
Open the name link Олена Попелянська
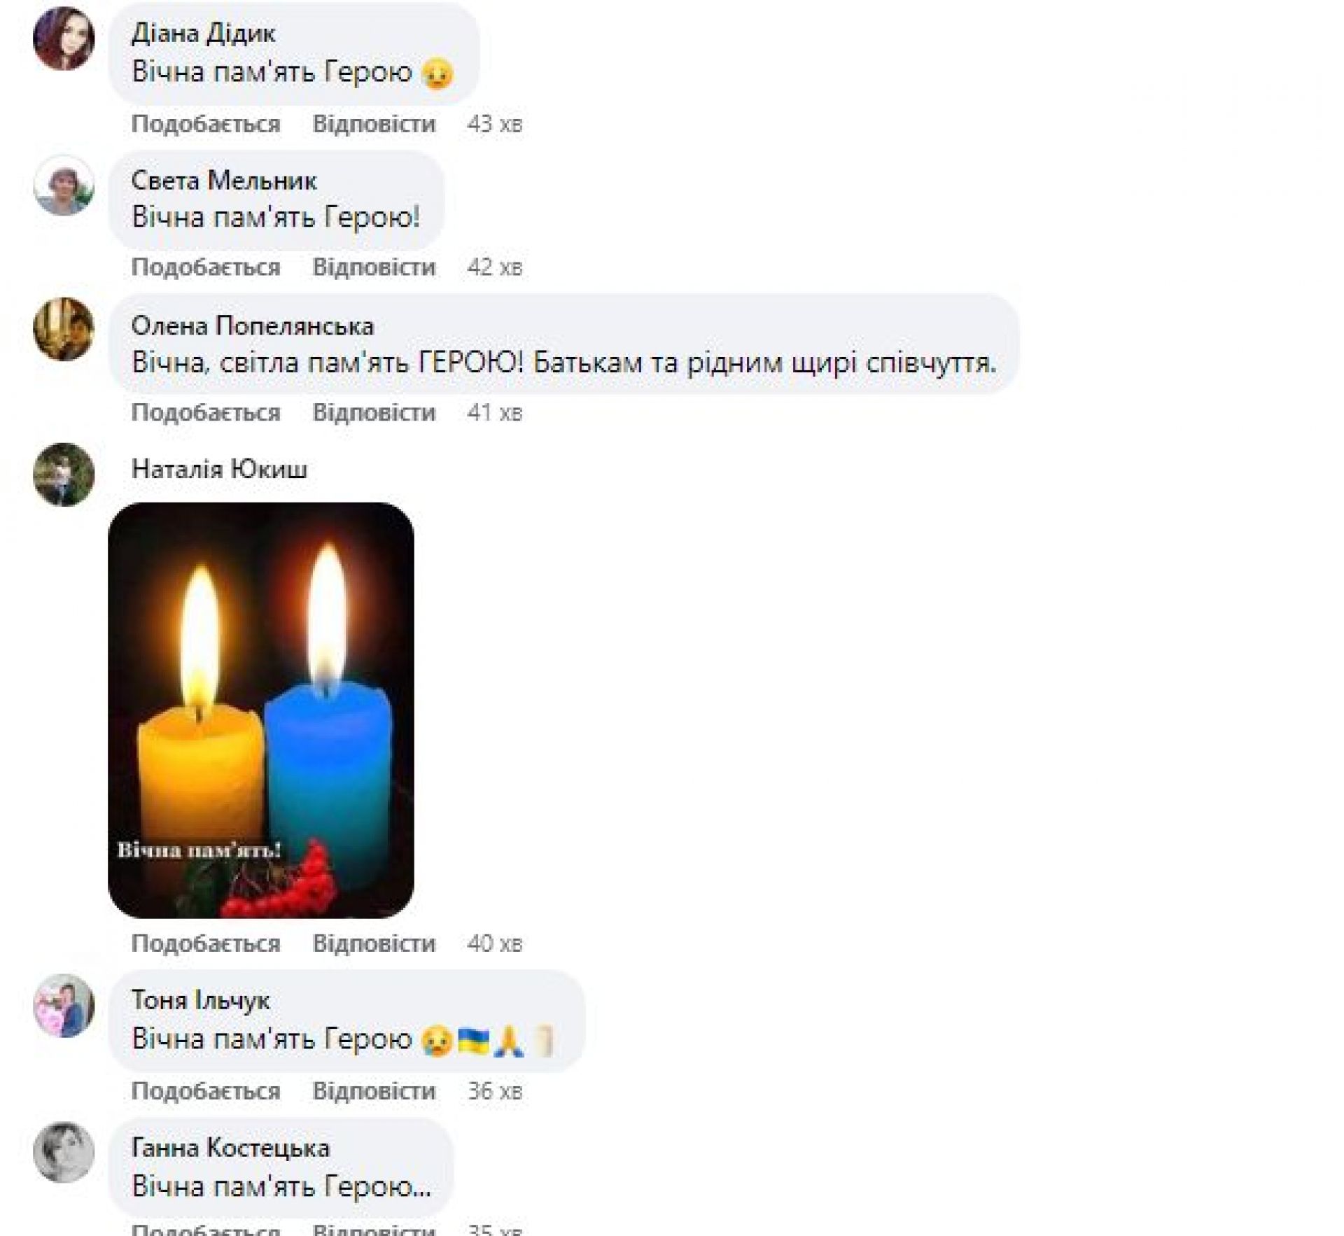coord(253,326)
